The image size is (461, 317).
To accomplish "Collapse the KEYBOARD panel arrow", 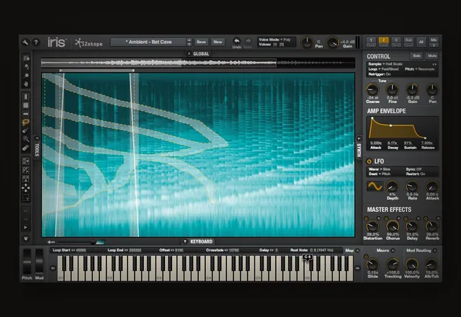I will coord(185,241).
